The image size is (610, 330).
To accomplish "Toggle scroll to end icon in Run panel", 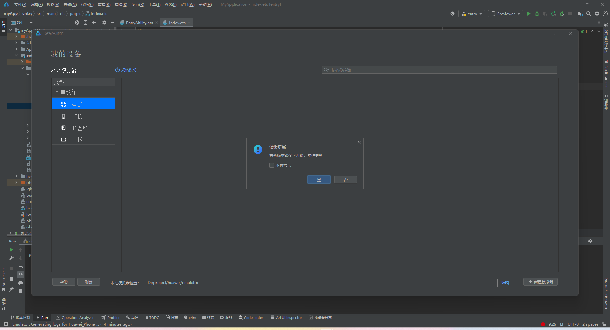I will 21,275.
